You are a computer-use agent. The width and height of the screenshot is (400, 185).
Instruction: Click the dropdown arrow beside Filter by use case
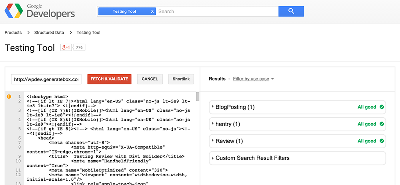tap(272, 79)
